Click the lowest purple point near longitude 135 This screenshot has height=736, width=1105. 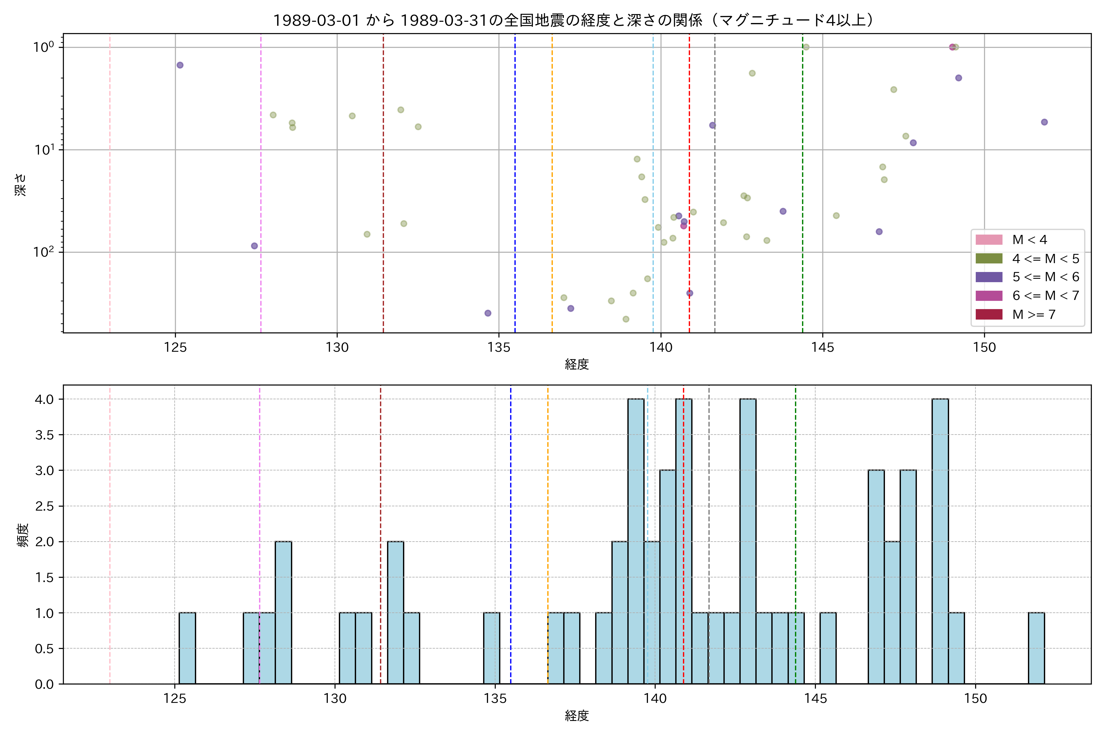[x=488, y=313]
